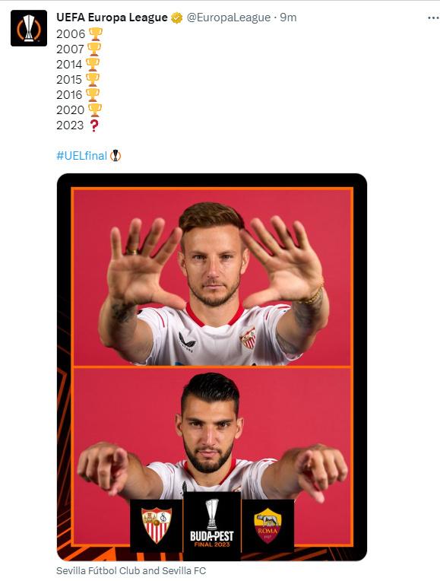Screen dimensions: 440x581
Task: Open the #UELfinal hashtag
Action: point(82,156)
